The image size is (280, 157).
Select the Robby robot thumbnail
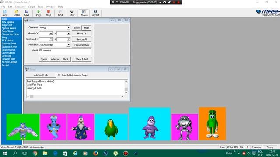click(x=185, y=127)
